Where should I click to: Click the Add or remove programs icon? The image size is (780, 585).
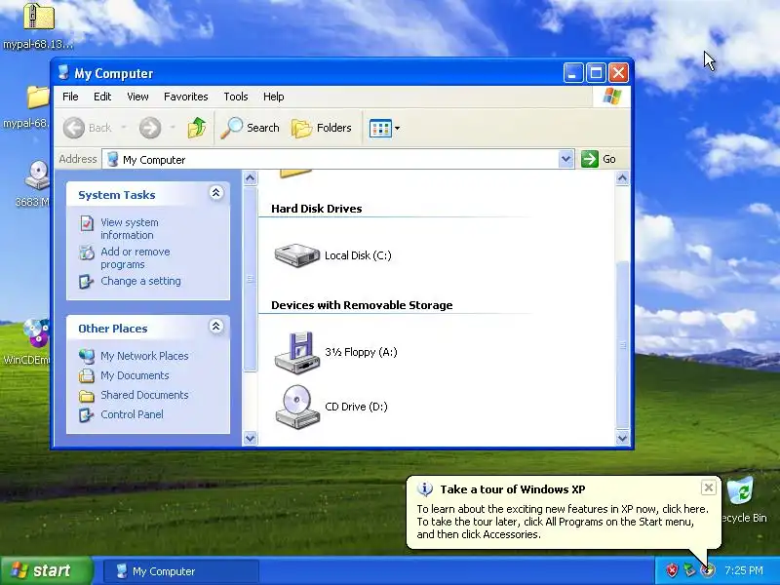pyautogui.click(x=87, y=253)
